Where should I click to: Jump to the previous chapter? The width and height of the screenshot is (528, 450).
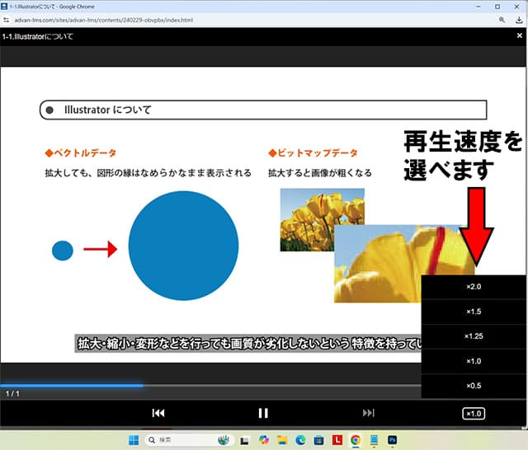click(158, 413)
